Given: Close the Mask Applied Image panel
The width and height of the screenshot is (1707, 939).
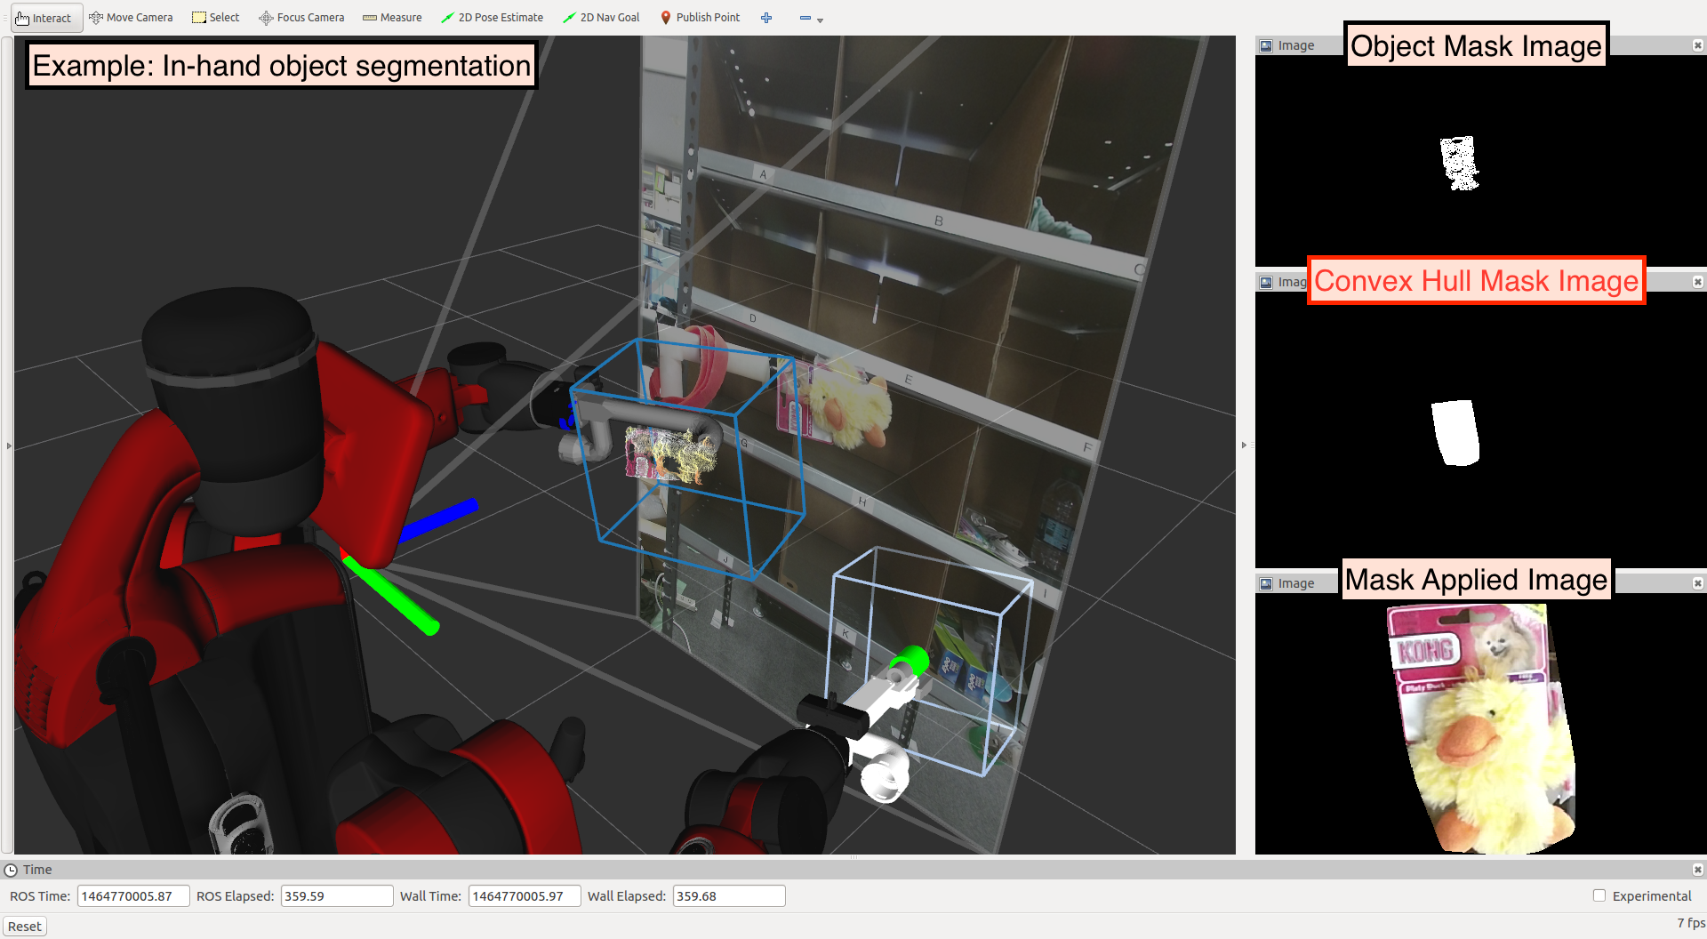Looking at the screenshot, I should click(x=1697, y=583).
